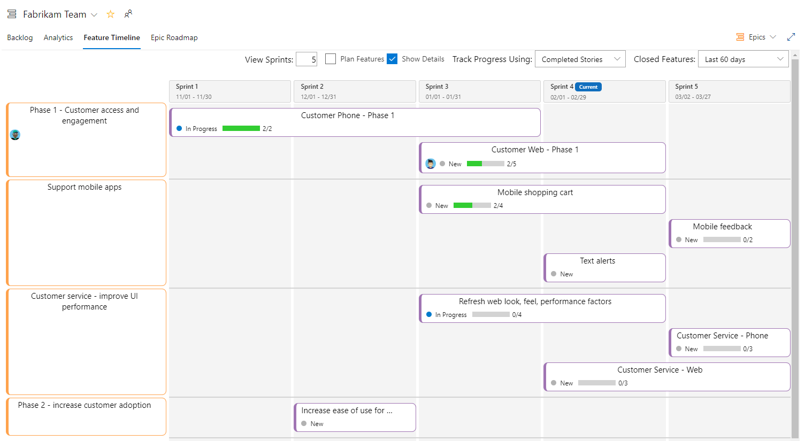The image size is (805, 441).
Task: Click the Fabrikam Team backlog icon
Action: (12, 14)
